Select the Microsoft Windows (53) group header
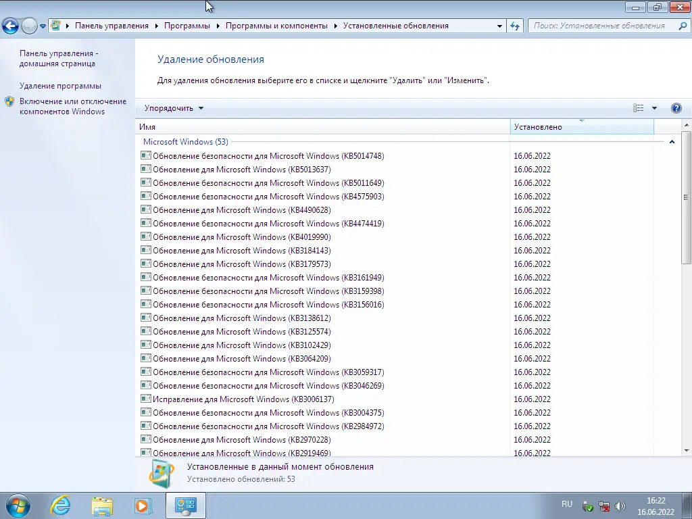 tap(186, 142)
